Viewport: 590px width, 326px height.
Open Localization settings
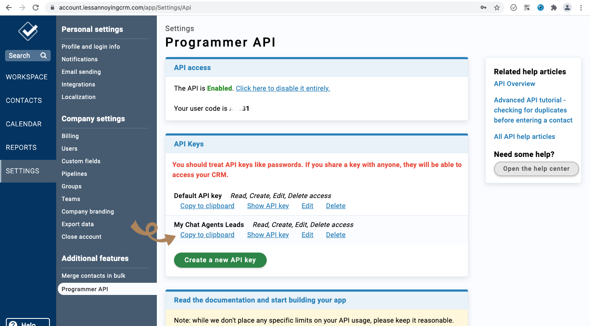tap(78, 97)
